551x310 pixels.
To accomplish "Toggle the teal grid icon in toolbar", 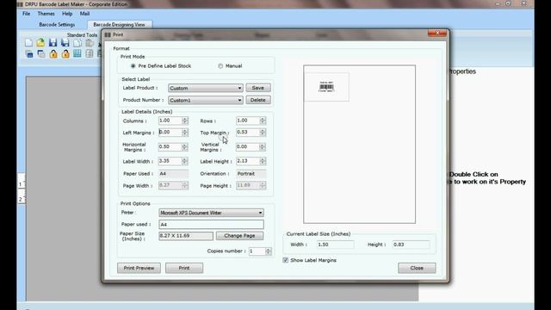I will pyautogui.click(x=77, y=53).
